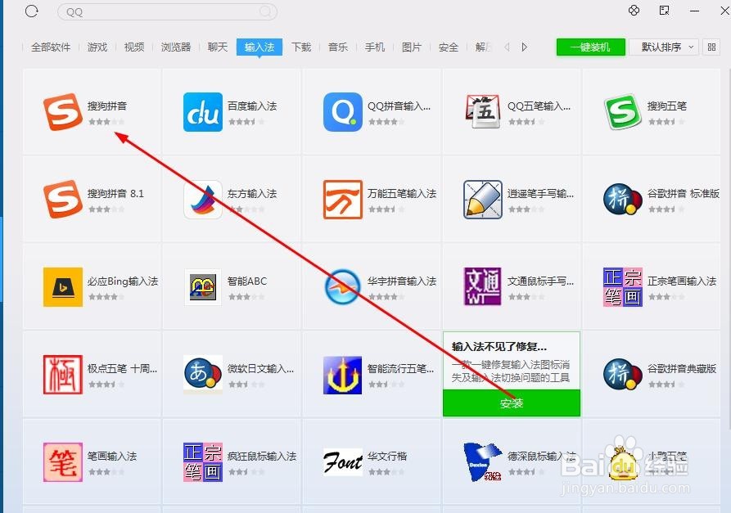
Task: Switch to the 下载 category tab
Action: pos(301,47)
